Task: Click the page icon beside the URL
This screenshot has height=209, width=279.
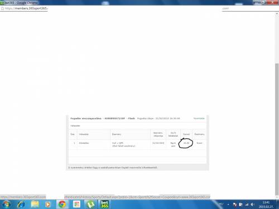Action: [x=2, y=8]
